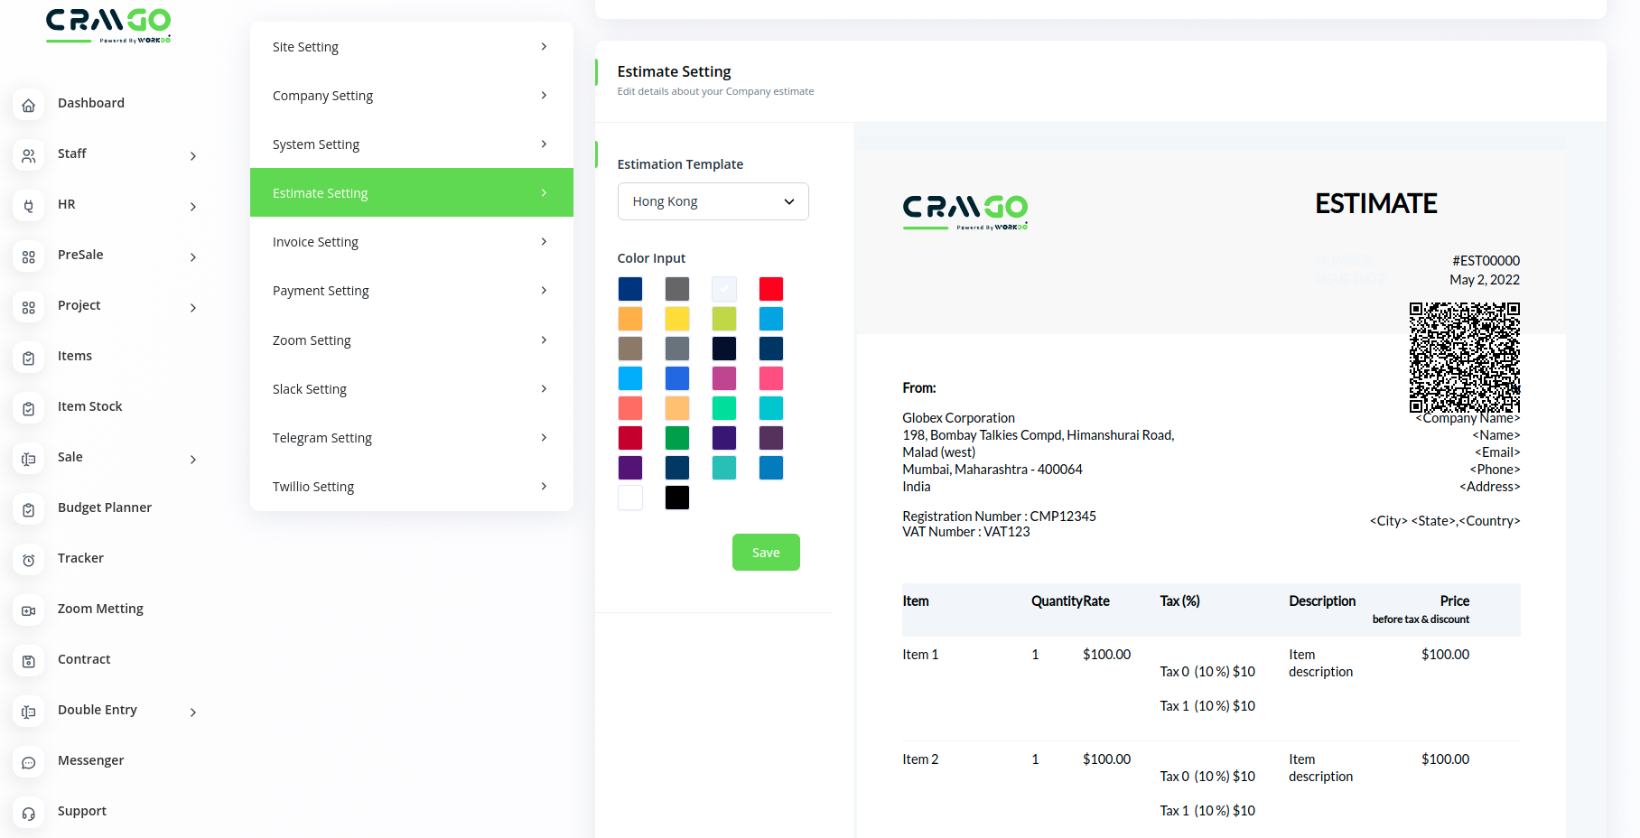
Task: Click the Zoom Metting camera icon
Action: (x=29, y=610)
